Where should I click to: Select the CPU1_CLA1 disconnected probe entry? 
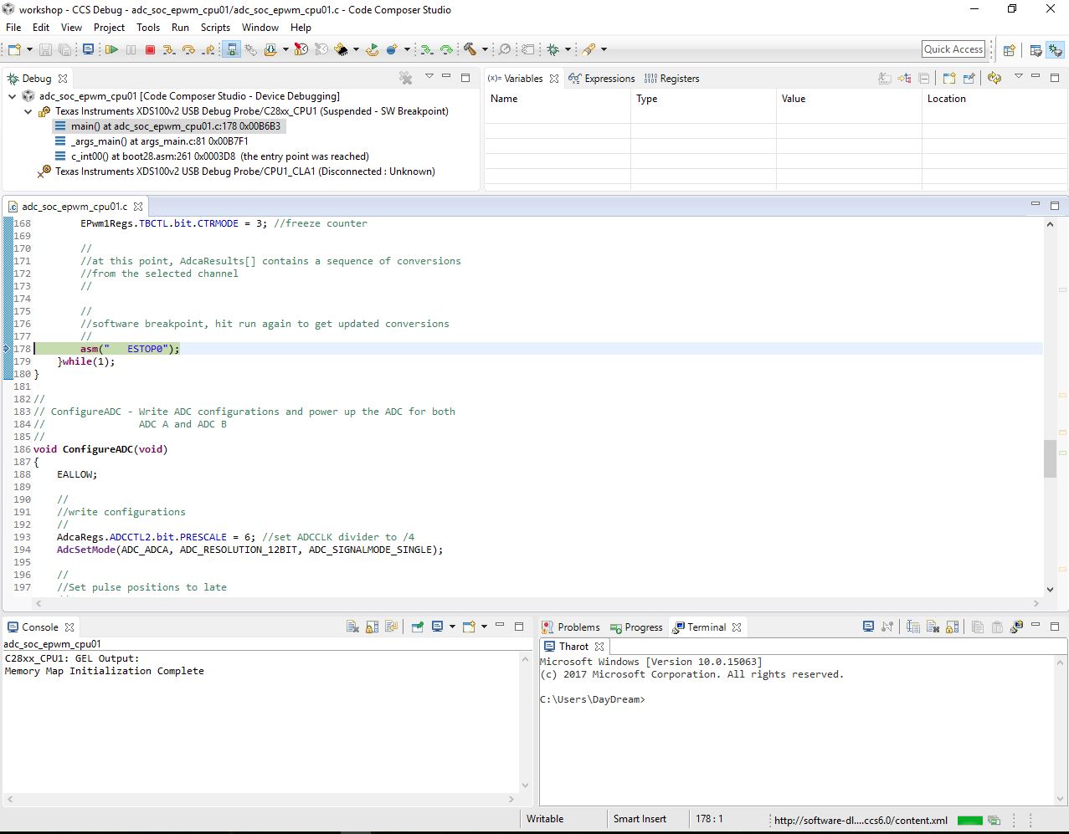click(237, 171)
